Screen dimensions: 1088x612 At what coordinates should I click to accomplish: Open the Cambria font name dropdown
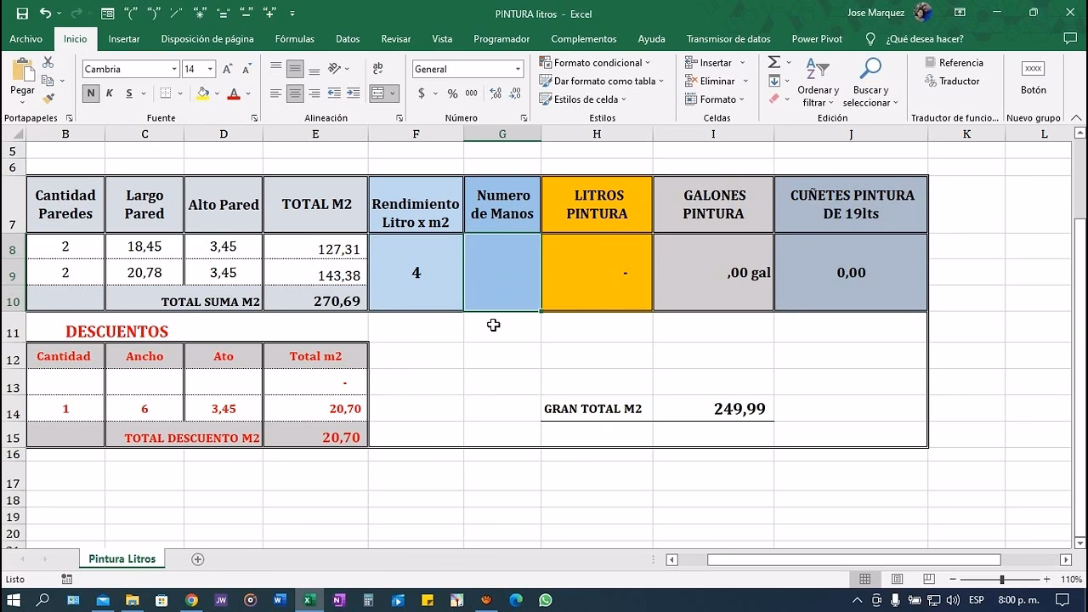coord(174,70)
